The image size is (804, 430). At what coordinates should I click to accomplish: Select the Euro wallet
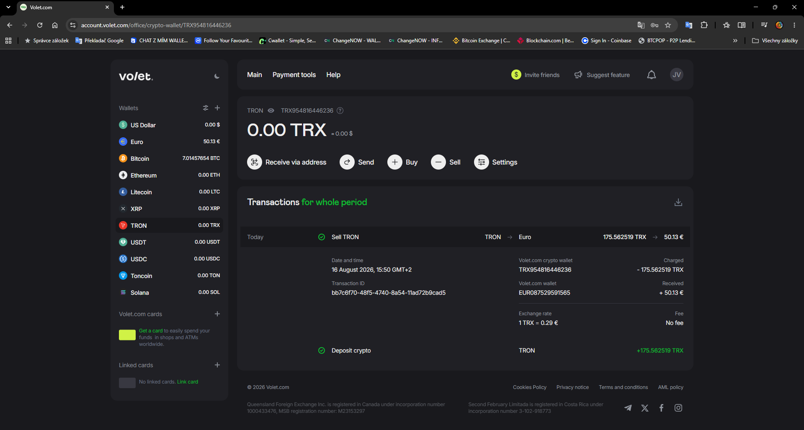coord(169,142)
